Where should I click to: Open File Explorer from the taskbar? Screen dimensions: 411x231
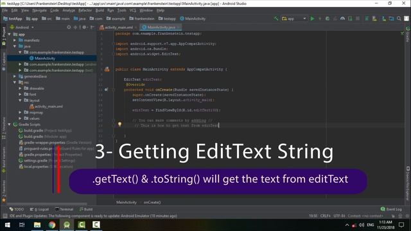click(x=37, y=225)
